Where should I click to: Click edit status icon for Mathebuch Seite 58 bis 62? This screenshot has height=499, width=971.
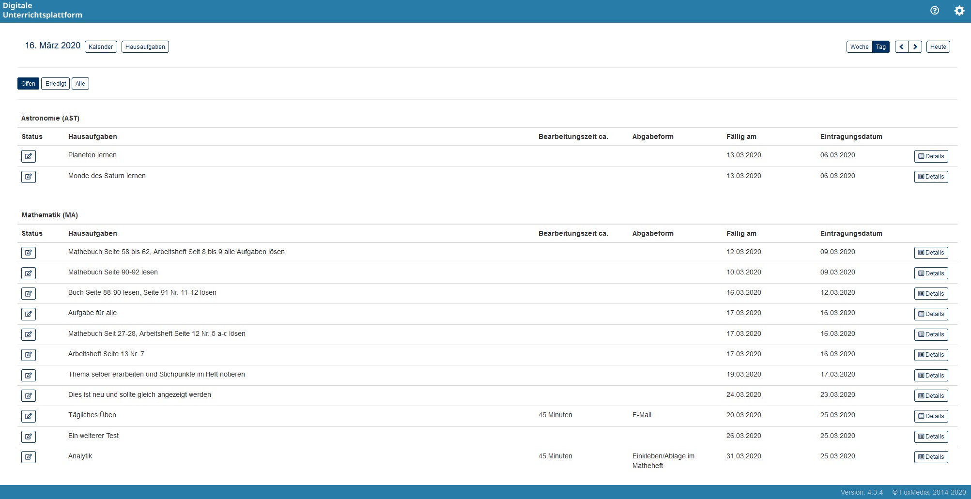point(29,253)
